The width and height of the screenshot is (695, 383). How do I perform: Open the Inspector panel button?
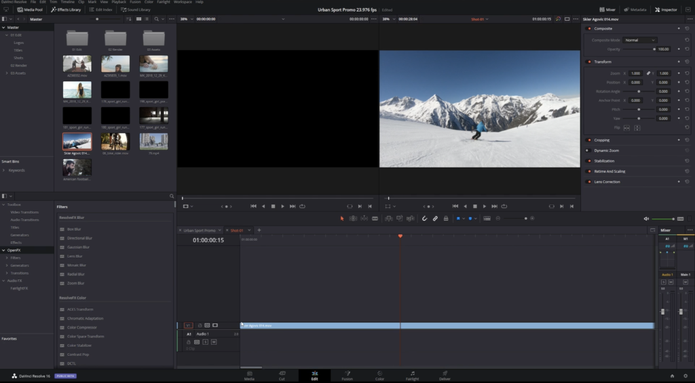click(665, 9)
